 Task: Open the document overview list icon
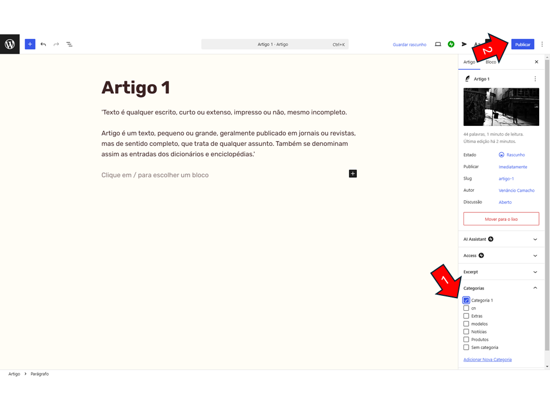69,44
